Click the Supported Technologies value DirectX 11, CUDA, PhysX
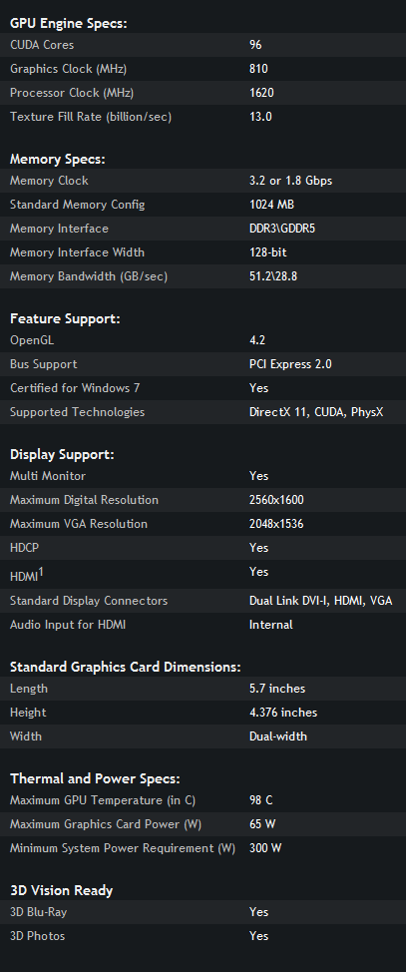The height and width of the screenshot is (972, 406). tap(316, 412)
